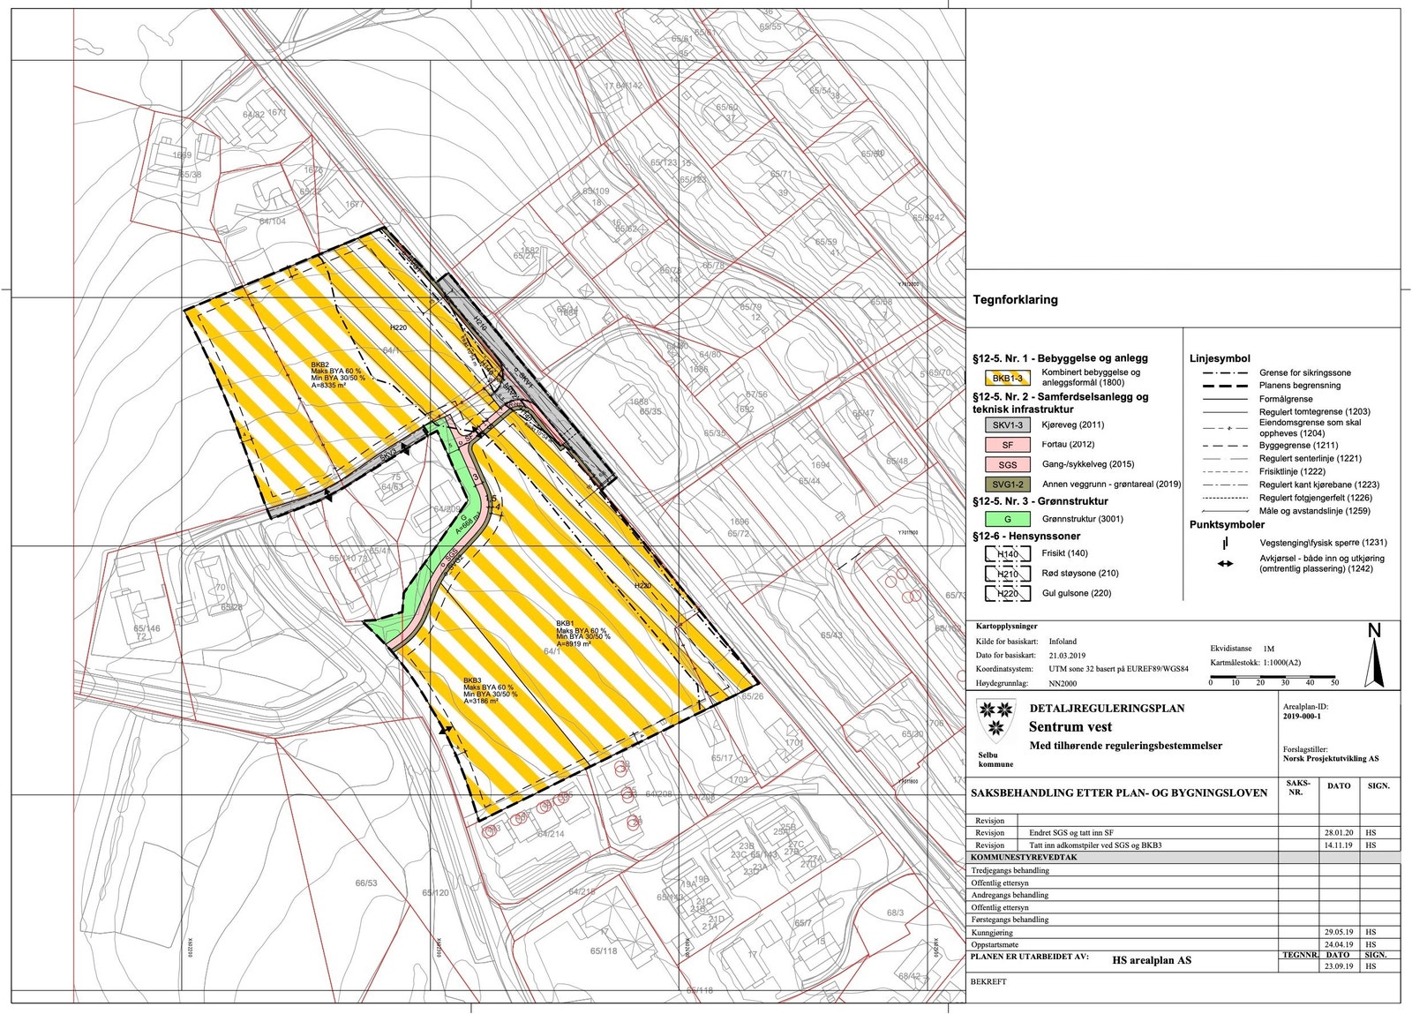The height and width of the screenshot is (1014, 1412).
Task: Click the Planens begrensning line symbol
Action: [x=1223, y=386]
